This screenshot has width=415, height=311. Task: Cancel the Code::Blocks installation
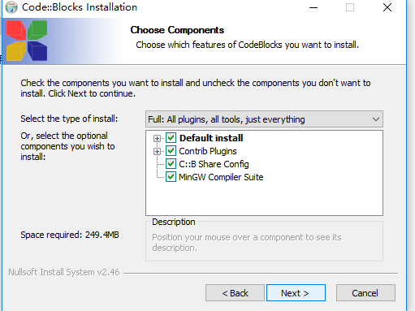[x=365, y=293]
